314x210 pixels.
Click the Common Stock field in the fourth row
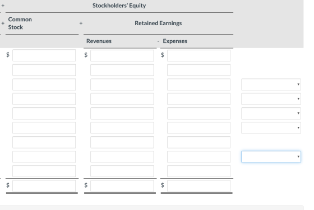point(44,99)
